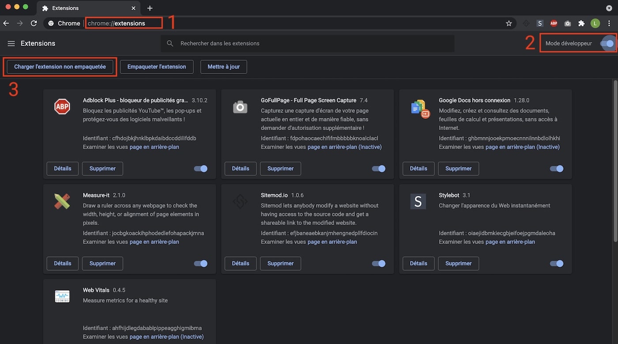The width and height of the screenshot is (618, 344).
Task: Open GoFullPage camera toolbar icon
Action: pos(568,23)
